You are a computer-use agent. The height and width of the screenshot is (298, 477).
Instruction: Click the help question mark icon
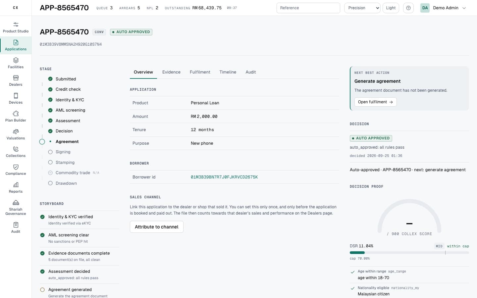click(408, 8)
